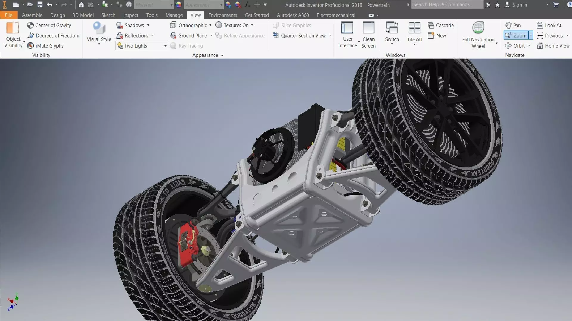Image resolution: width=572 pixels, height=321 pixels.
Task: Select the Pan navigation tool
Action: 513,25
